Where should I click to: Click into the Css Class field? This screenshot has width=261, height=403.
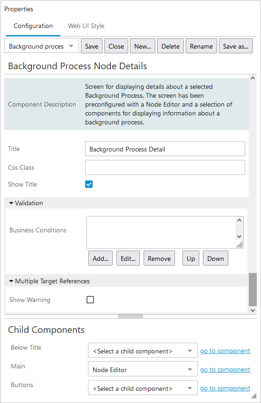pyautogui.click(x=165, y=167)
